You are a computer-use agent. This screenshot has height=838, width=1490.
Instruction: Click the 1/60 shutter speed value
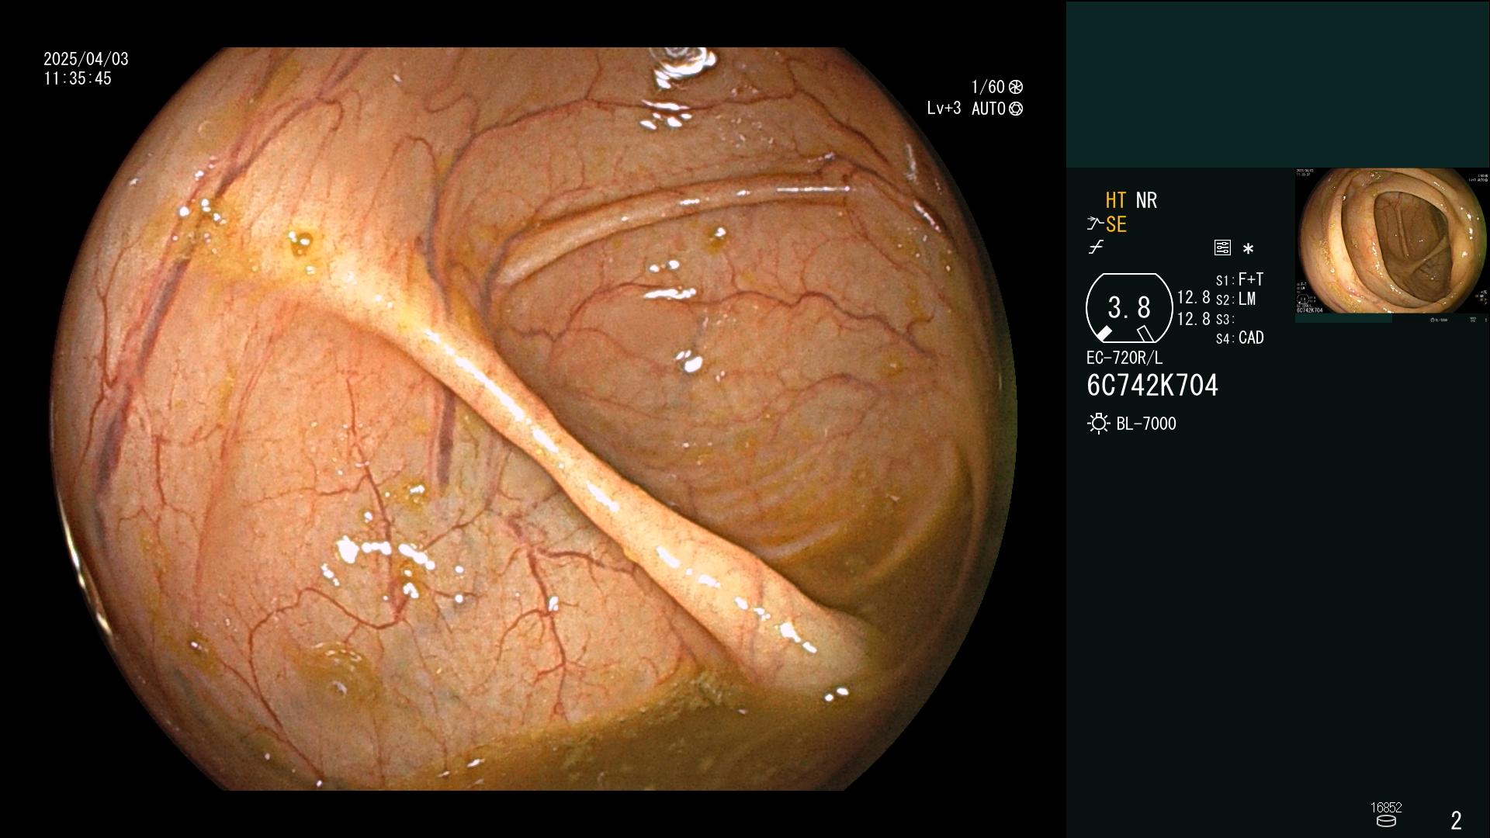tap(988, 87)
